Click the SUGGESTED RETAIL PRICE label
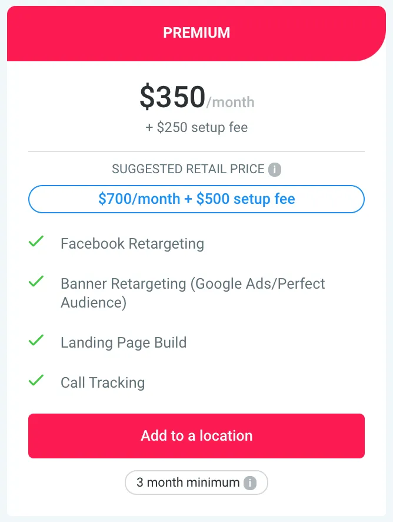 (188, 169)
